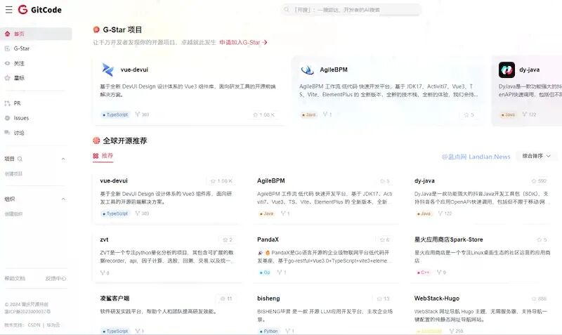Open zvt project title
This screenshot has height=335, width=562.
click(104, 239)
